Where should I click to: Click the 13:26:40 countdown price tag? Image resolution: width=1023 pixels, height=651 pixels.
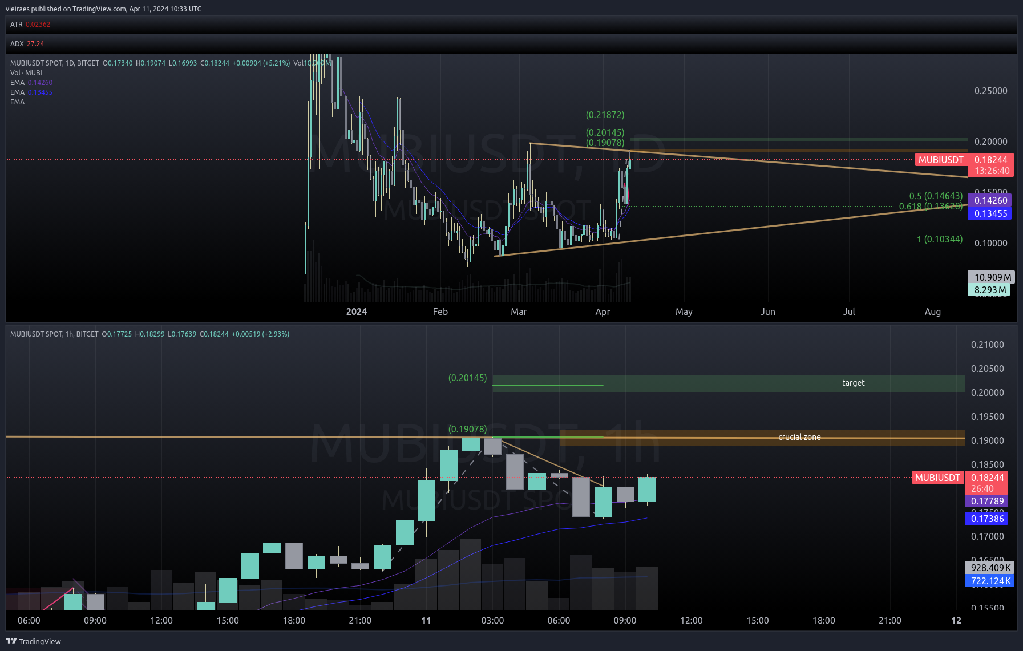[x=992, y=171]
